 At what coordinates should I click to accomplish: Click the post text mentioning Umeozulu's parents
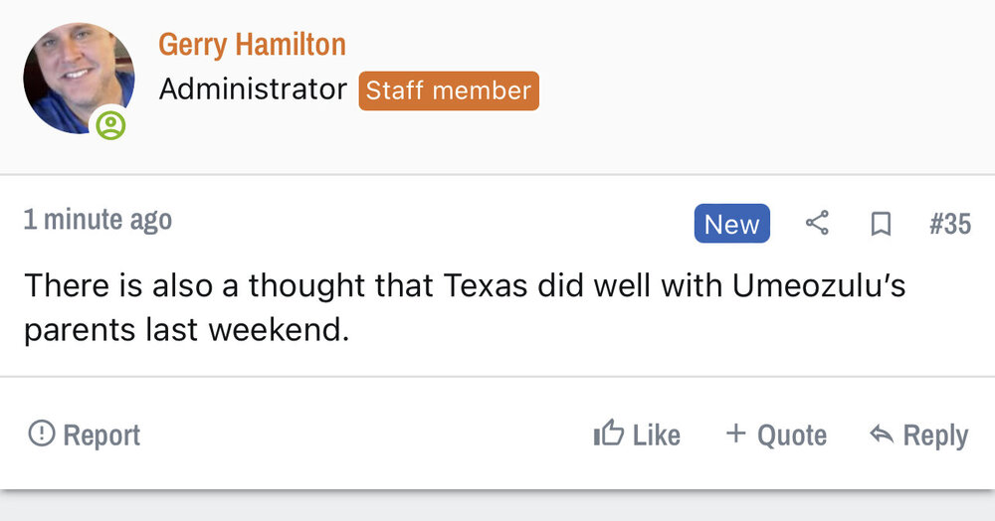465,306
